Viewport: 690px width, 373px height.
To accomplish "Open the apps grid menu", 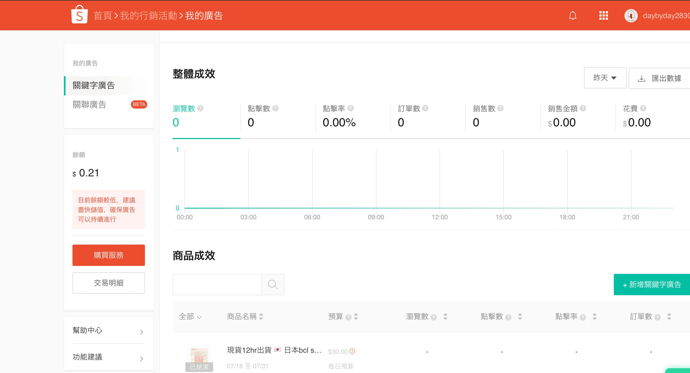I will [x=603, y=15].
